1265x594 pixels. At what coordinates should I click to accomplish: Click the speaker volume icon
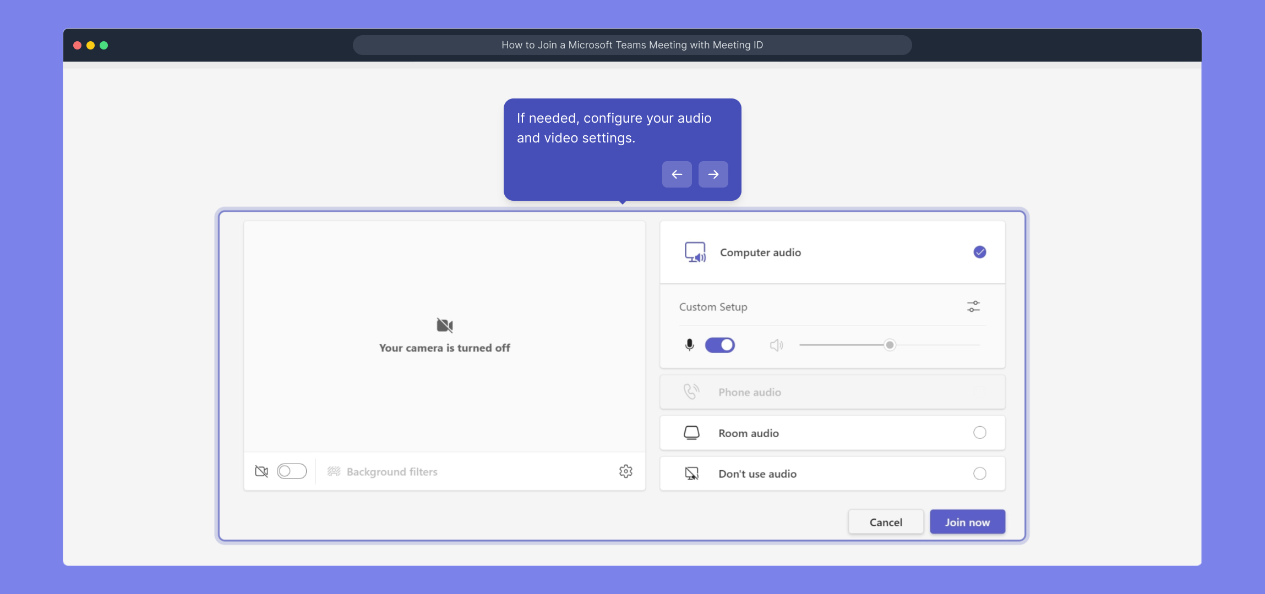click(776, 345)
